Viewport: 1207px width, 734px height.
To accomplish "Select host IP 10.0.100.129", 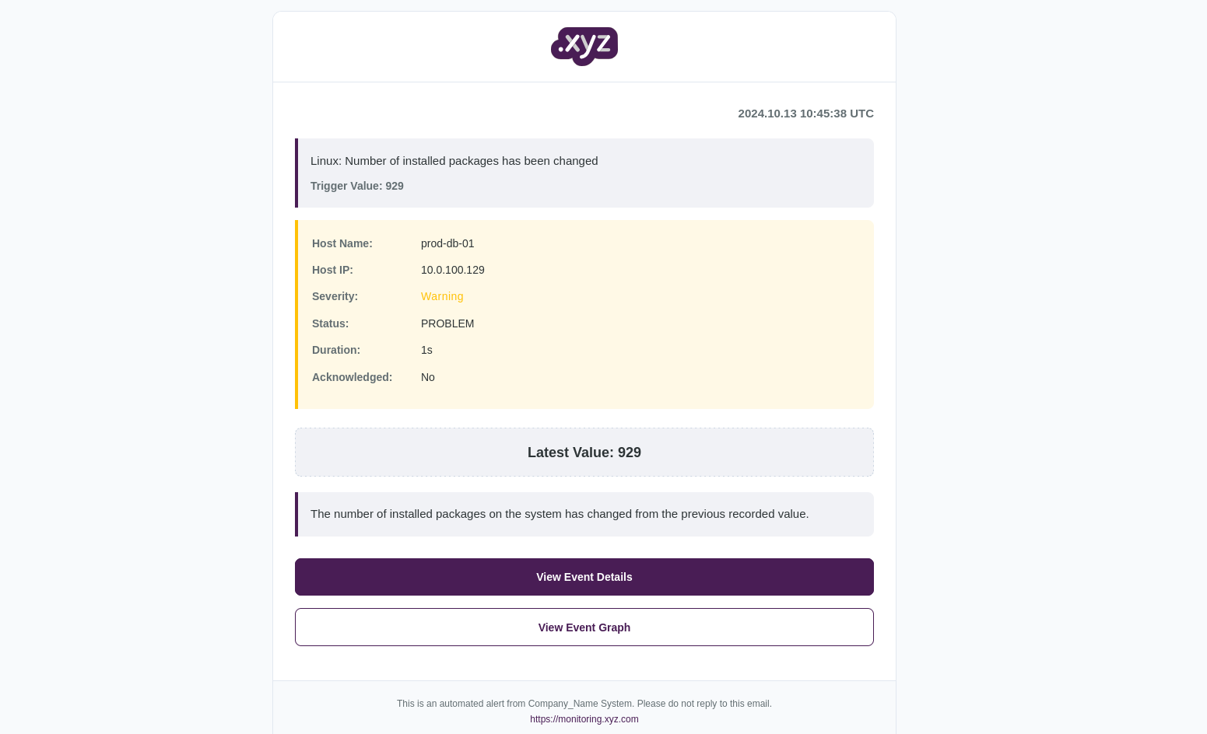I will coord(453,270).
